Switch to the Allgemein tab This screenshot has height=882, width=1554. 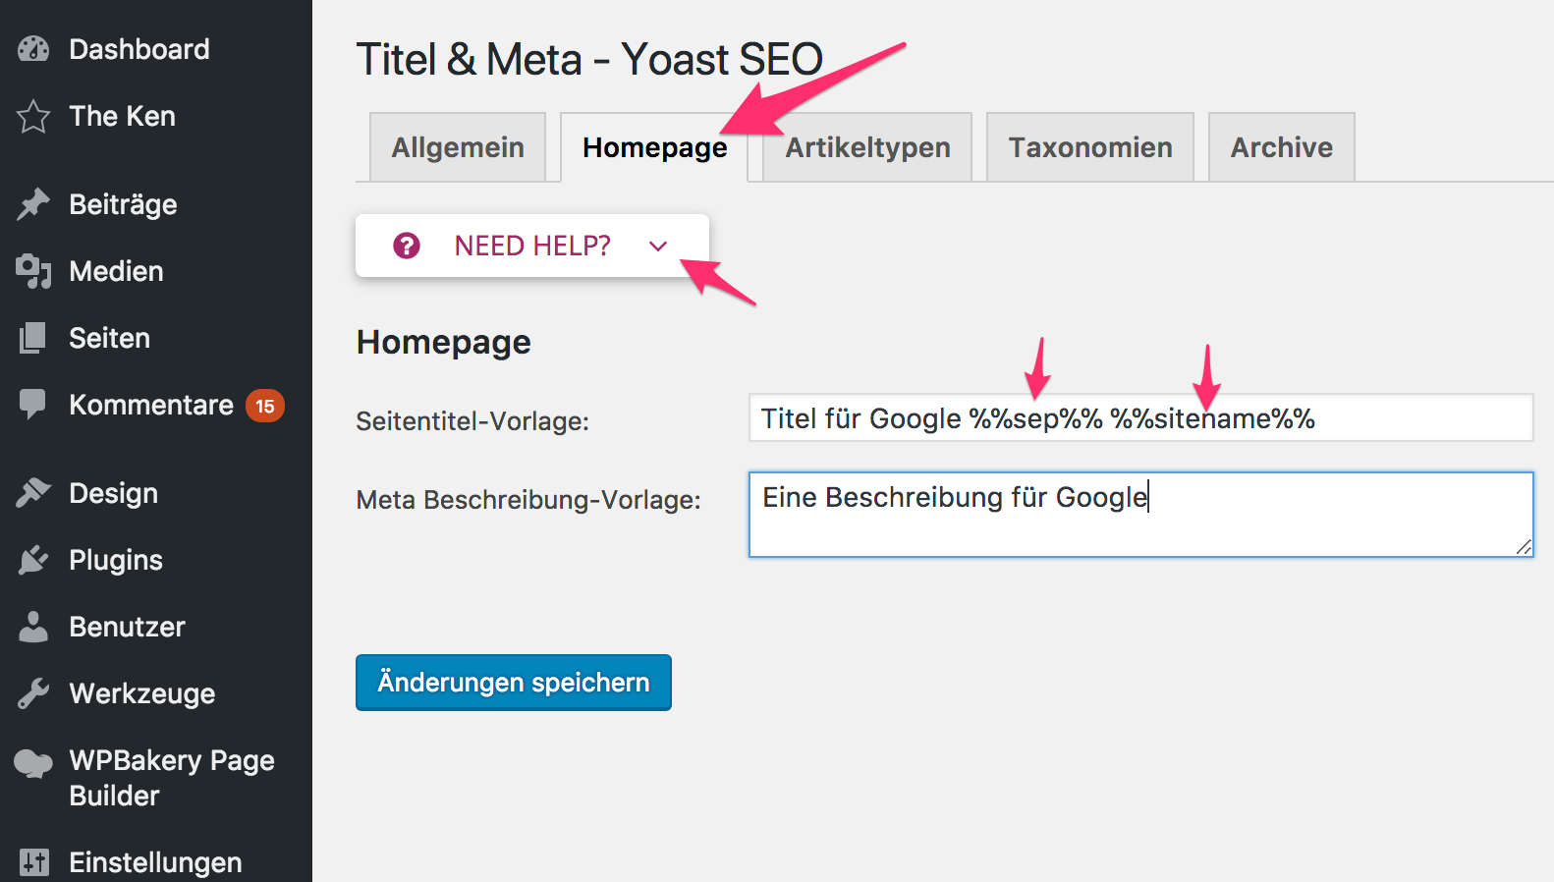458,147
